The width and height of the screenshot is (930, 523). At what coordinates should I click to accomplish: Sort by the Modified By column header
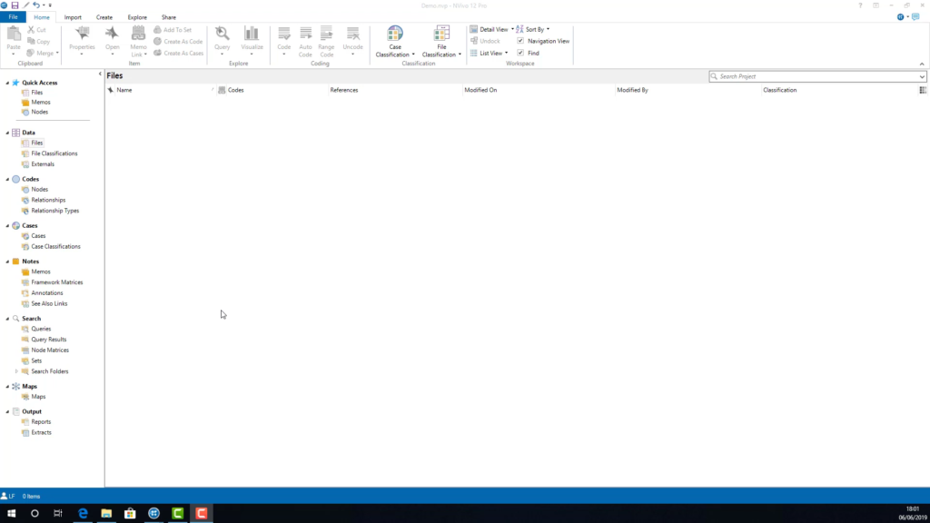(688, 90)
